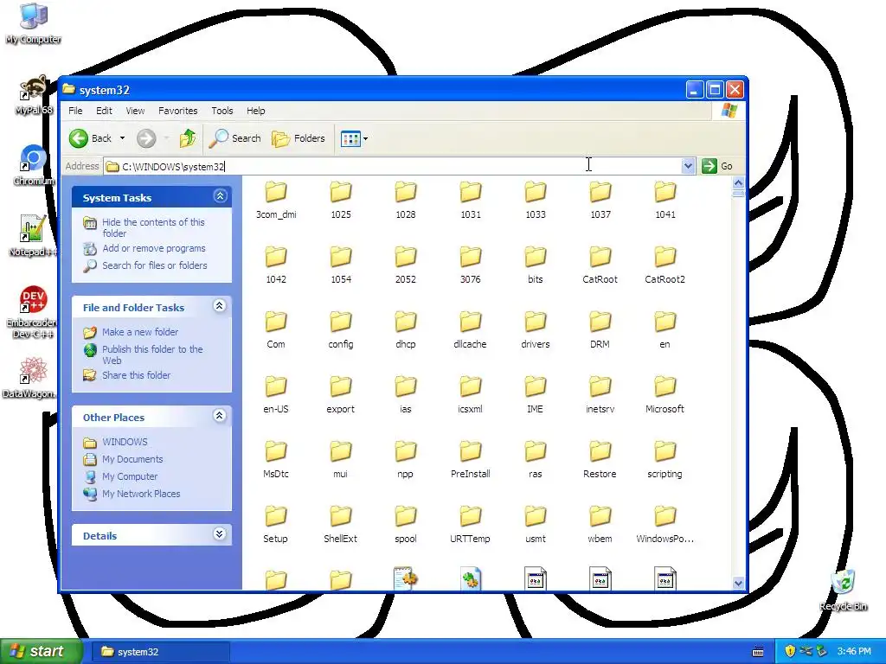
Task: Select the spool folder
Action: coord(405,525)
